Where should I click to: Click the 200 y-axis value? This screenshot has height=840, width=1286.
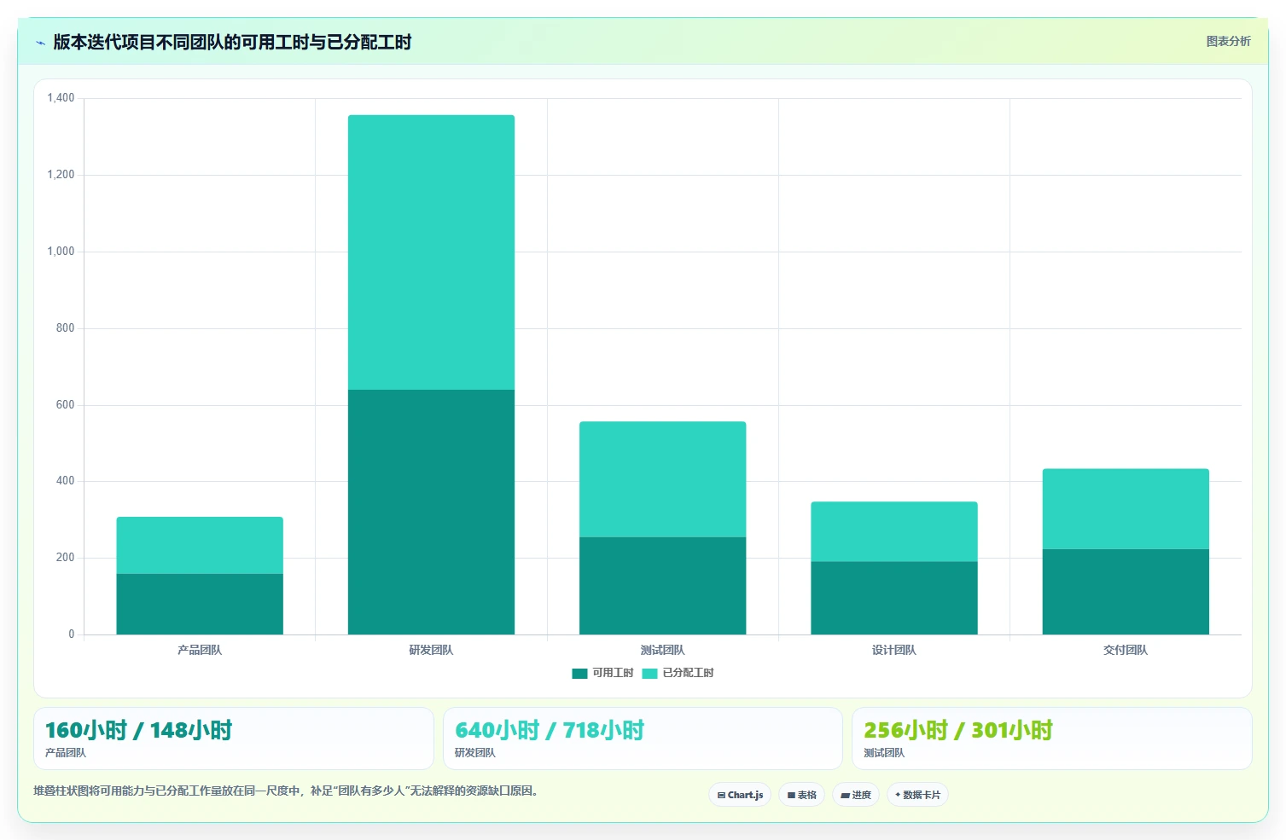(x=65, y=558)
